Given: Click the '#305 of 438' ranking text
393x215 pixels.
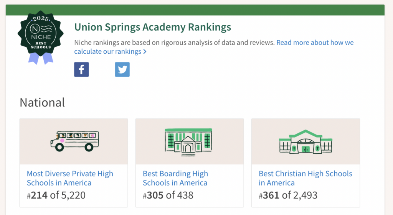Looking at the screenshot, I should tap(168, 195).
